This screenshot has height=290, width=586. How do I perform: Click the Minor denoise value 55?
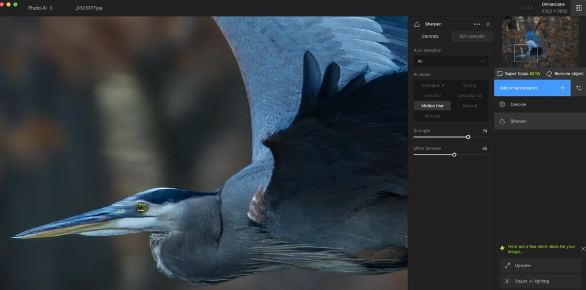point(485,148)
